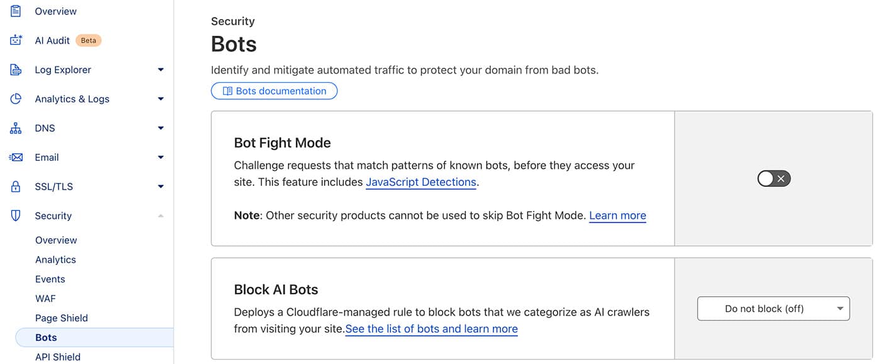Viewport: 880px width, 364px height.
Task: Collapse the Security section
Action: point(160,215)
